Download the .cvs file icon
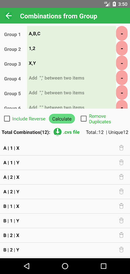 click(x=57, y=132)
